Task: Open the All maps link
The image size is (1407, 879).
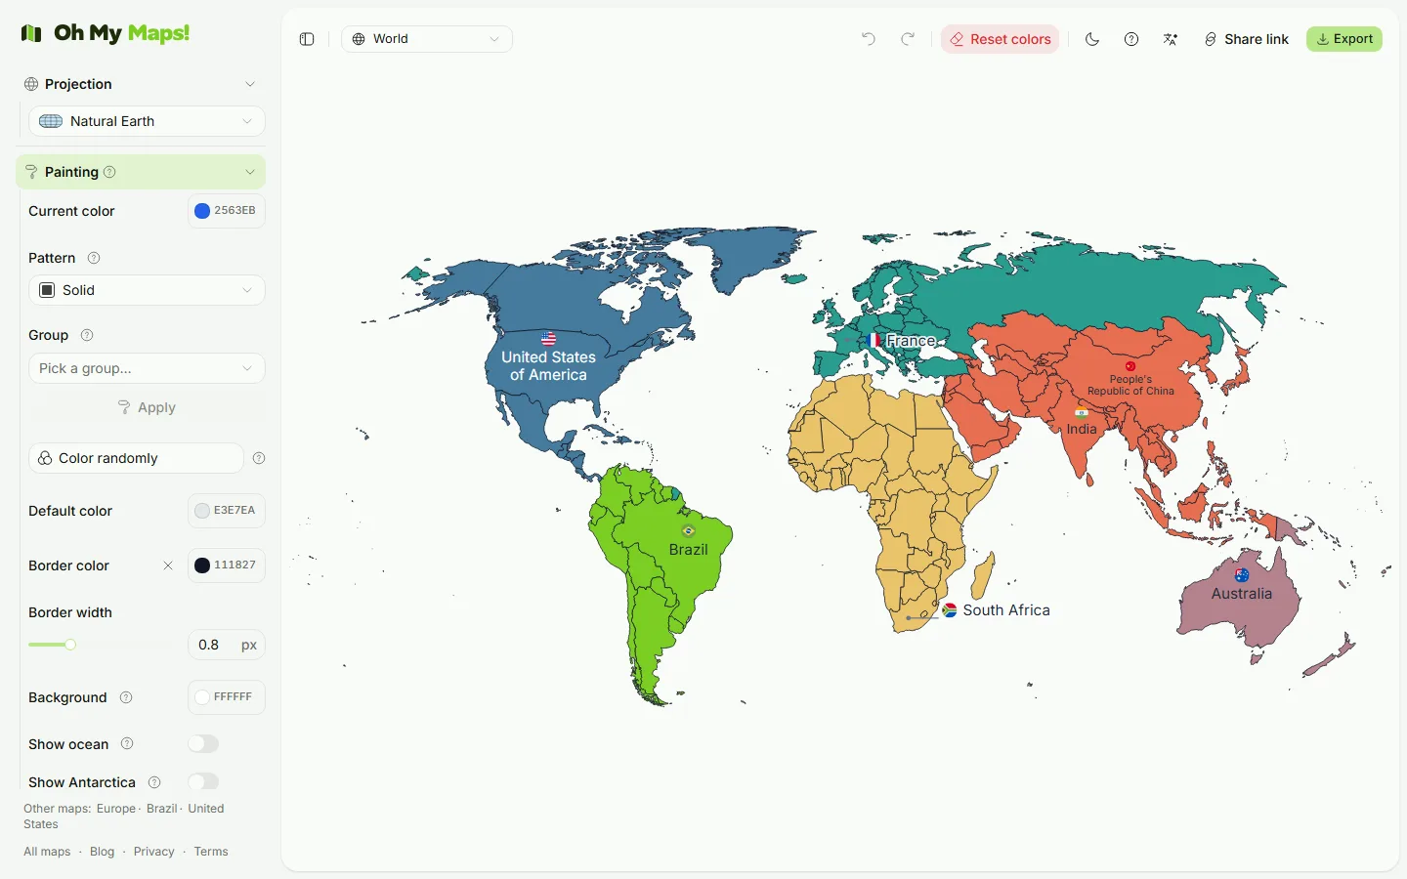Action: [47, 852]
